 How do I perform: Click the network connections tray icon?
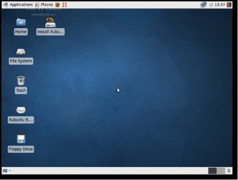coord(203,5)
